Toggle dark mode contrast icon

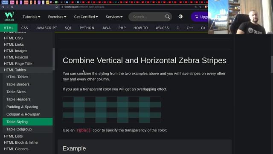pos(180,16)
